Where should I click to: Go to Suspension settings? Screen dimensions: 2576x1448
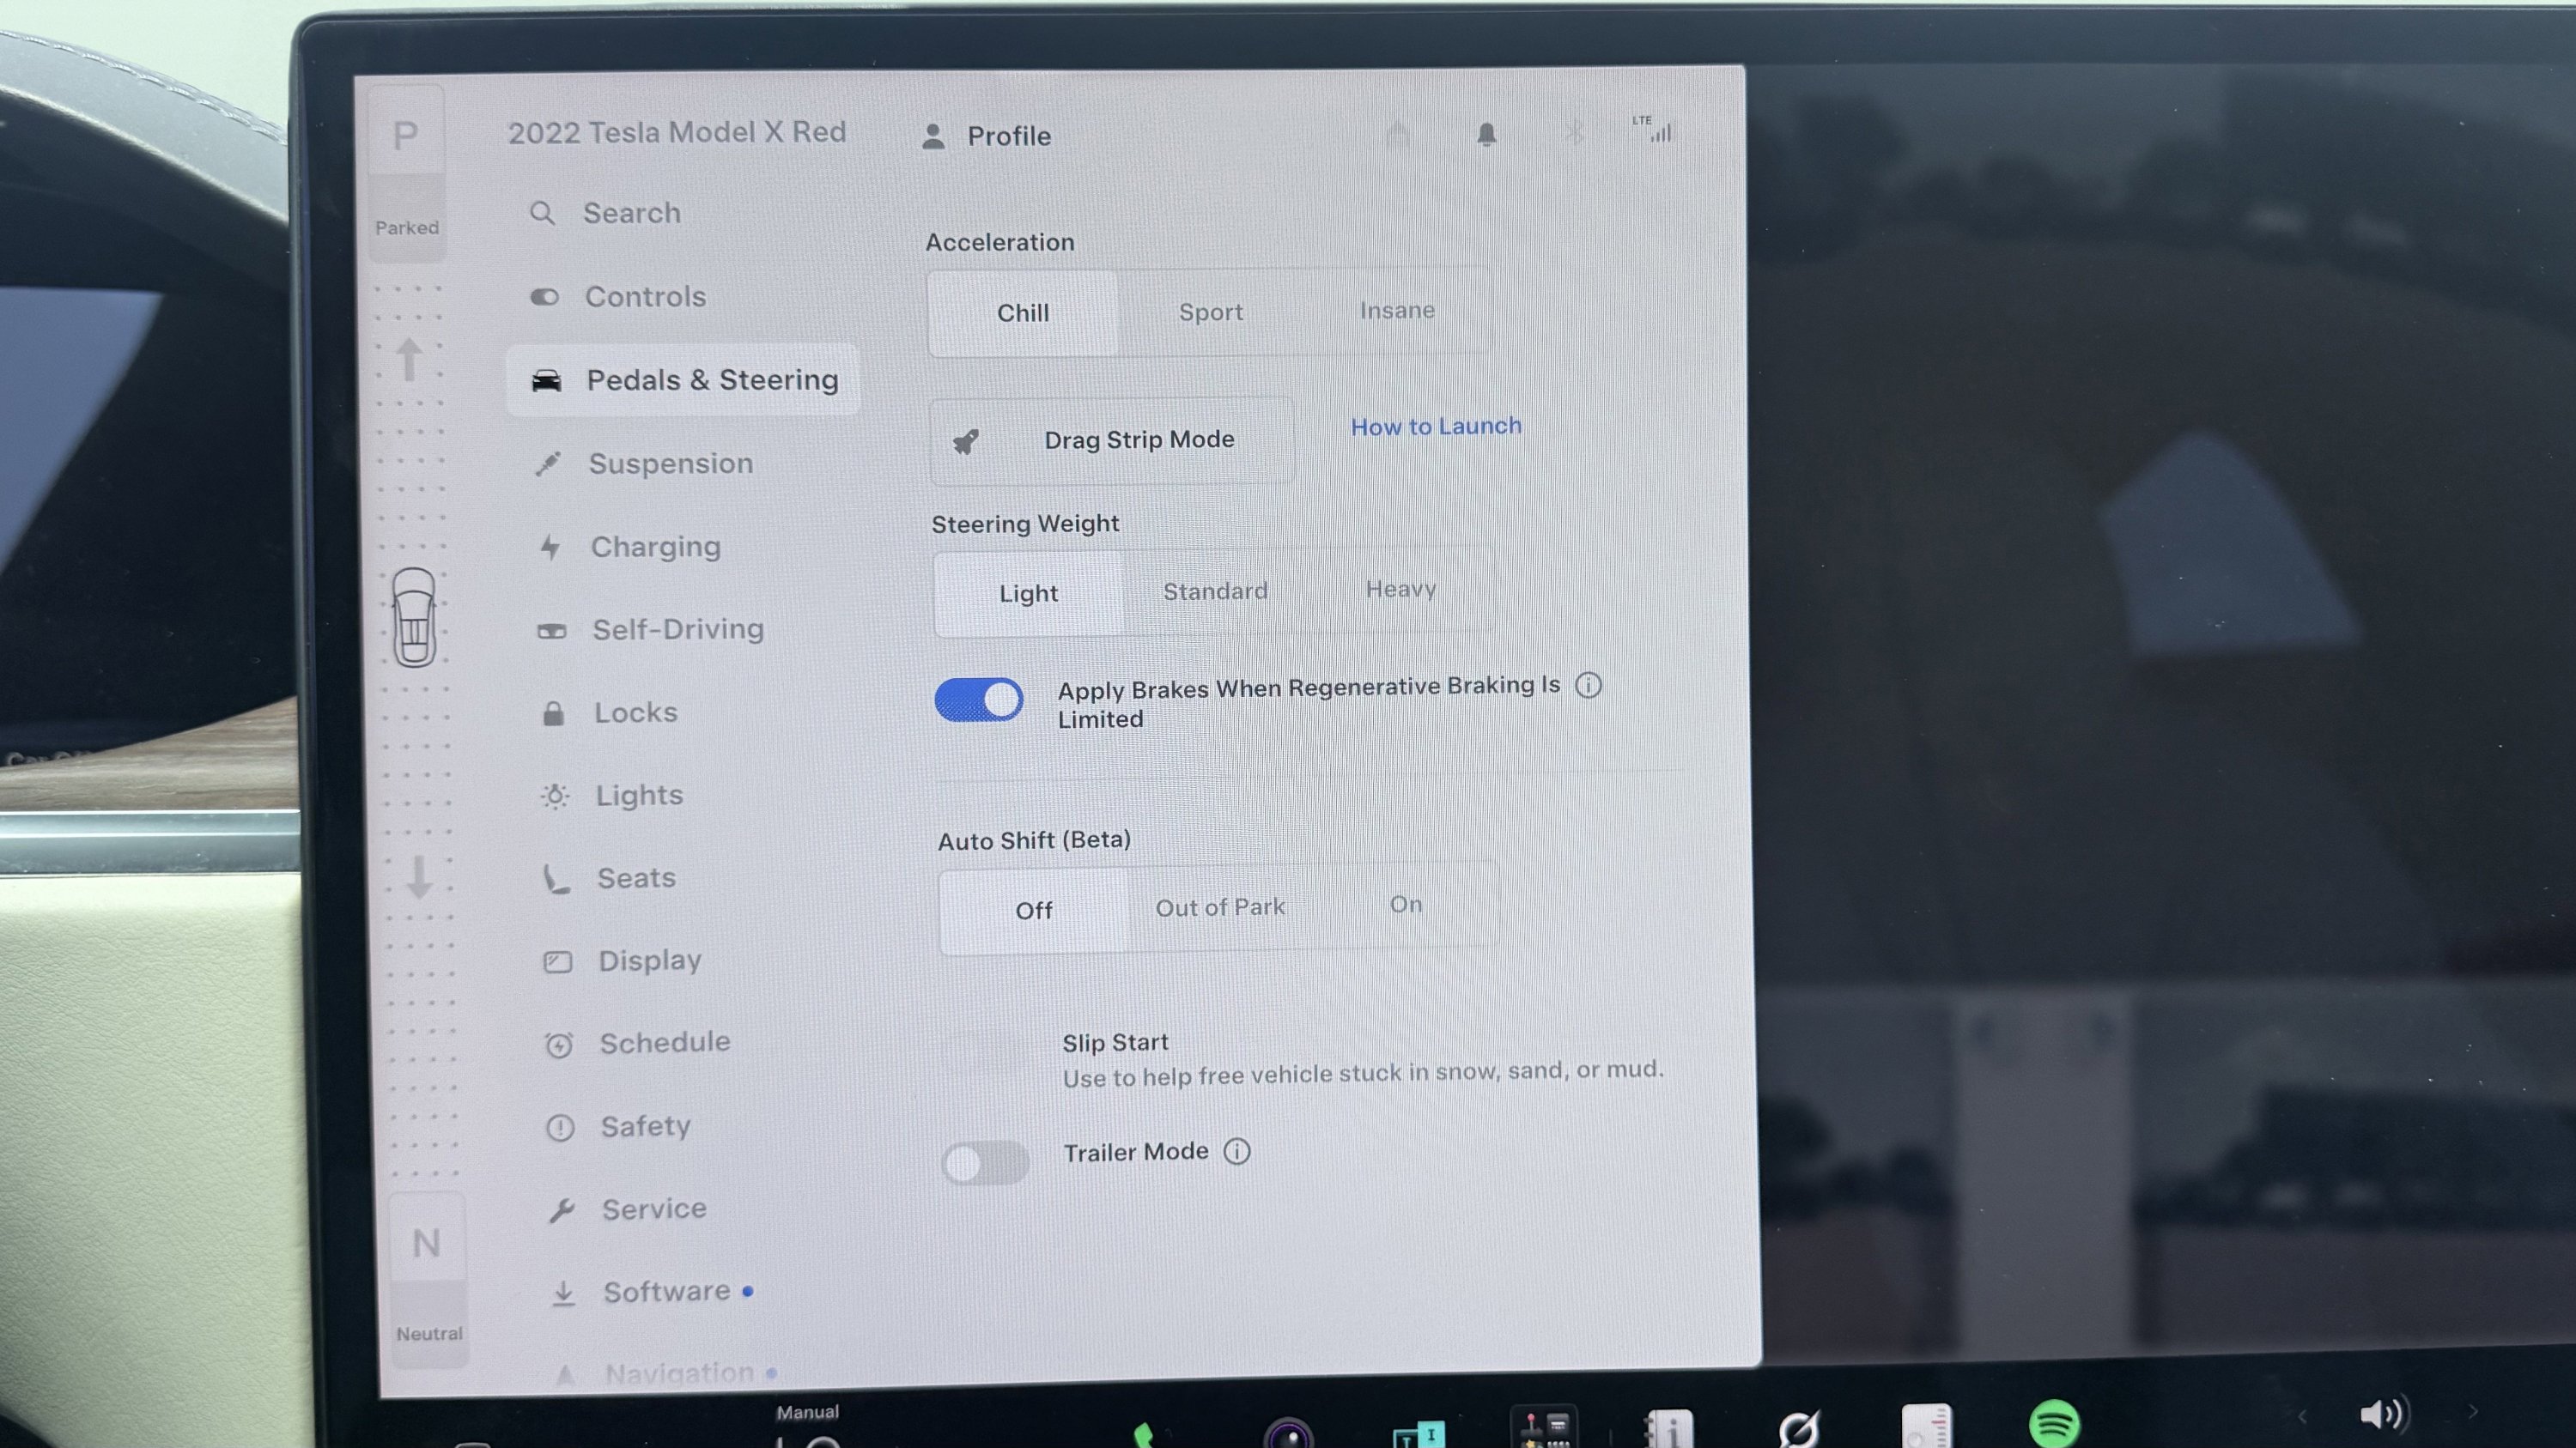[644, 463]
